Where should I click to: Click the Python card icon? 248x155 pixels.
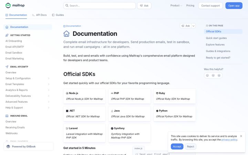click(x=157, y=111)
